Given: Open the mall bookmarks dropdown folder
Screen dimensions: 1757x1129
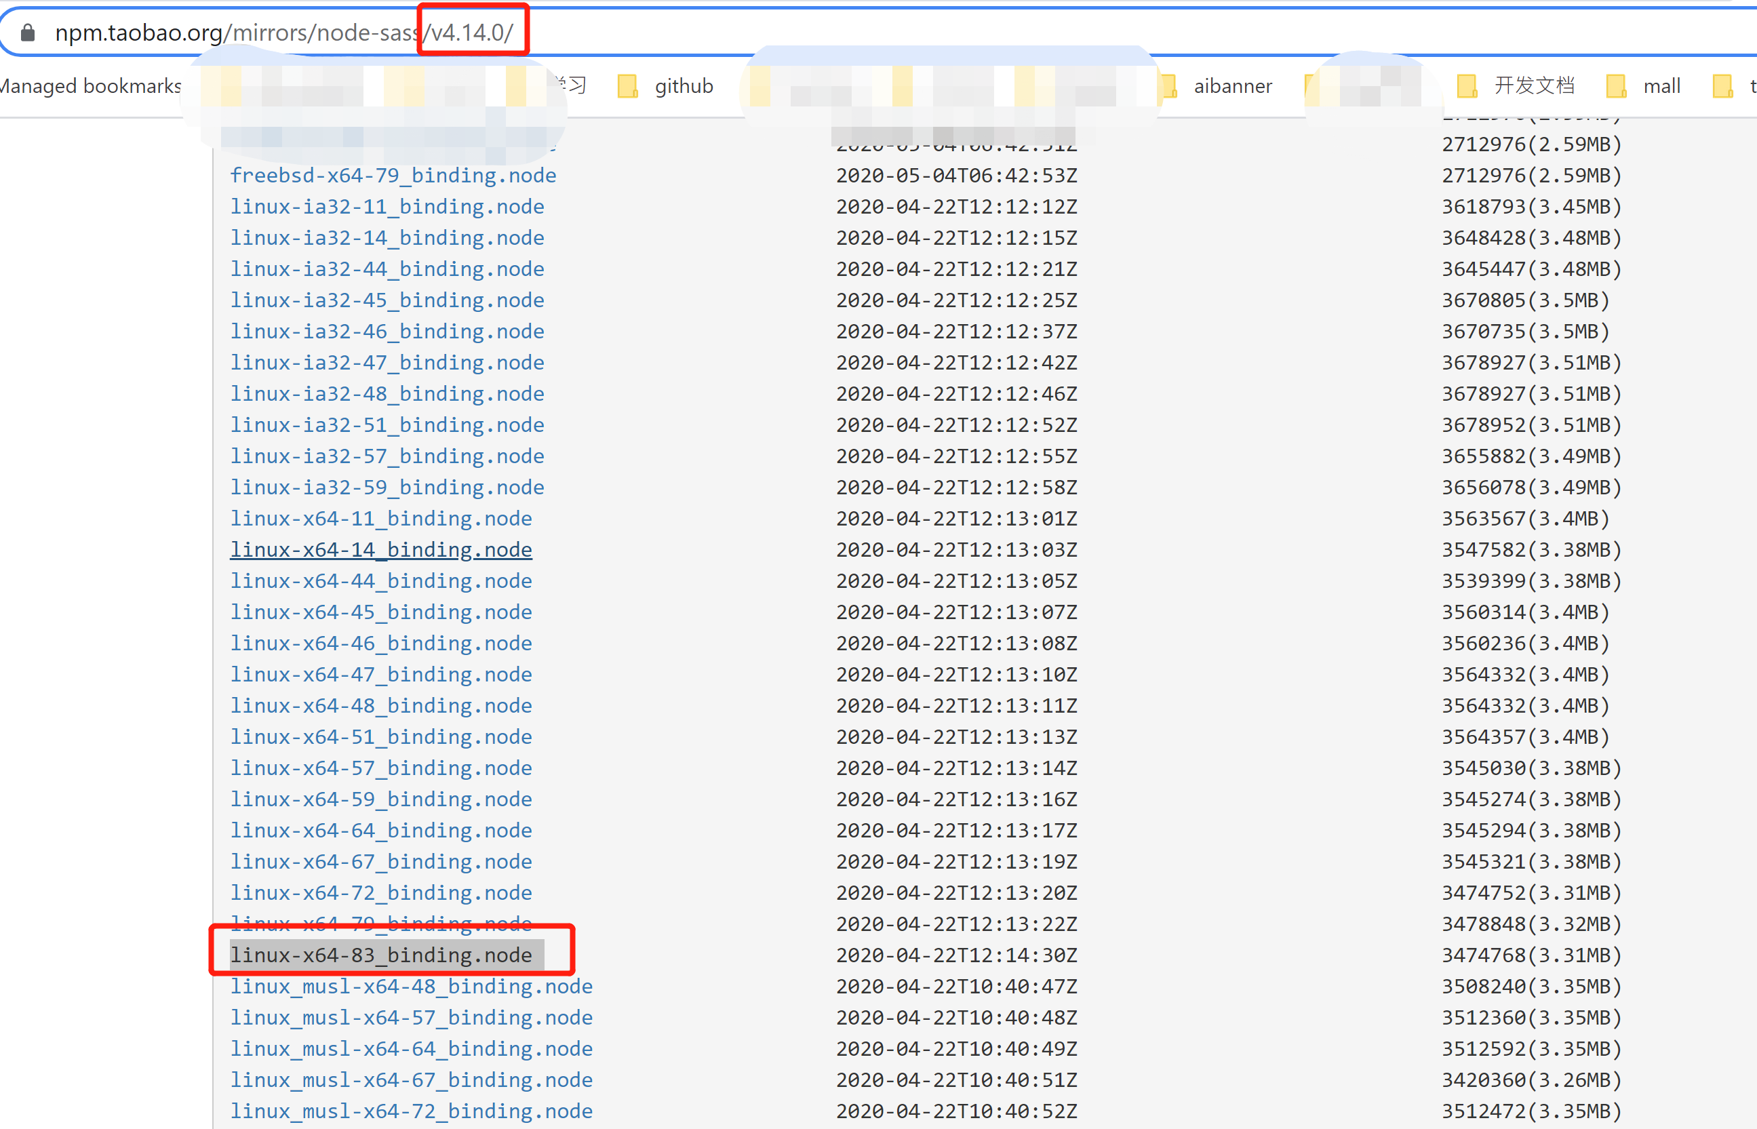Looking at the screenshot, I should coord(1661,85).
